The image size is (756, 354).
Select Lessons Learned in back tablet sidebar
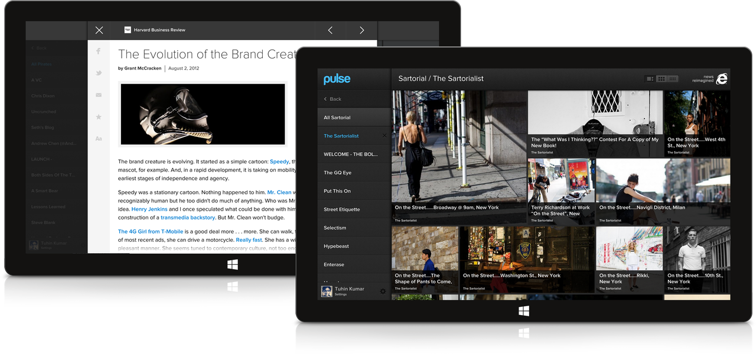(48, 207)
